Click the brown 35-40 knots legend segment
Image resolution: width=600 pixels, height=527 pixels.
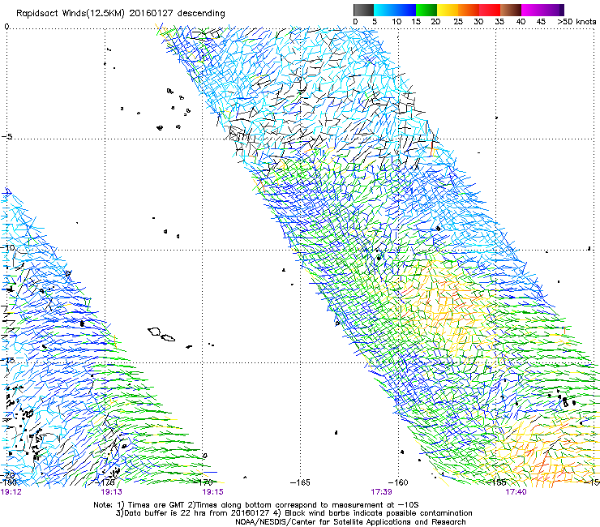(511, 10)
